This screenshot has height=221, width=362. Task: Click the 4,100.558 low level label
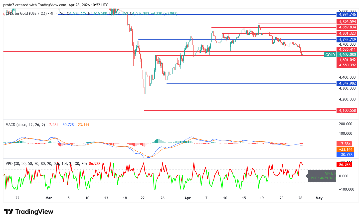coord(347,110)
